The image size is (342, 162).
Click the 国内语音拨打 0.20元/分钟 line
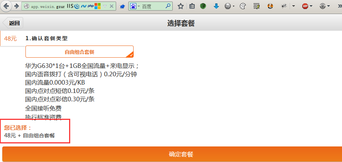click(x=81, y=74)
